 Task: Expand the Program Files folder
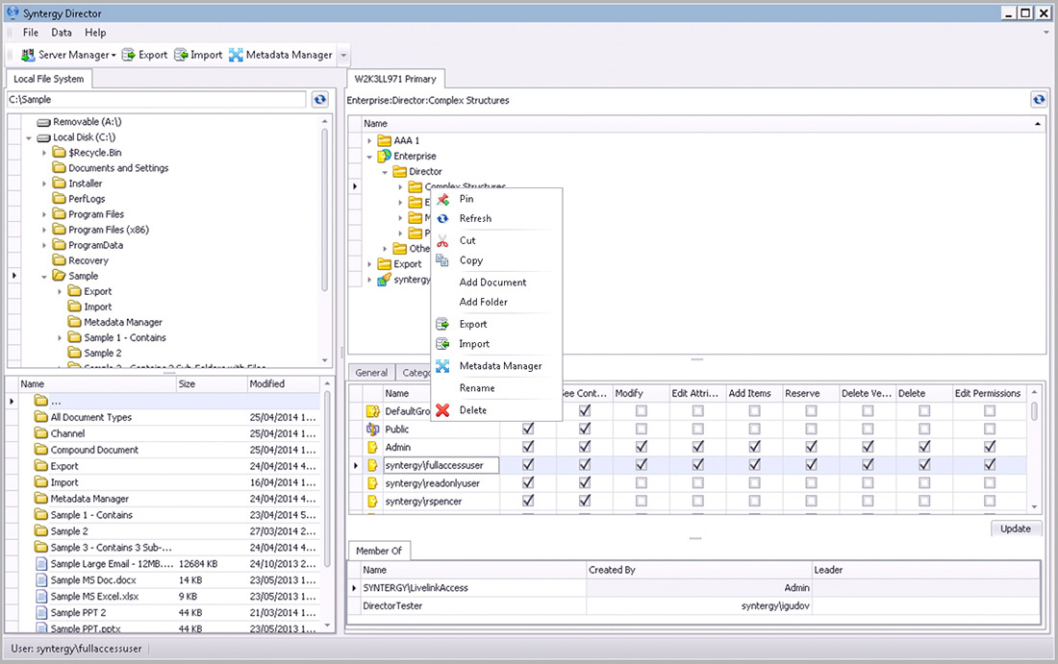point(45,214)
